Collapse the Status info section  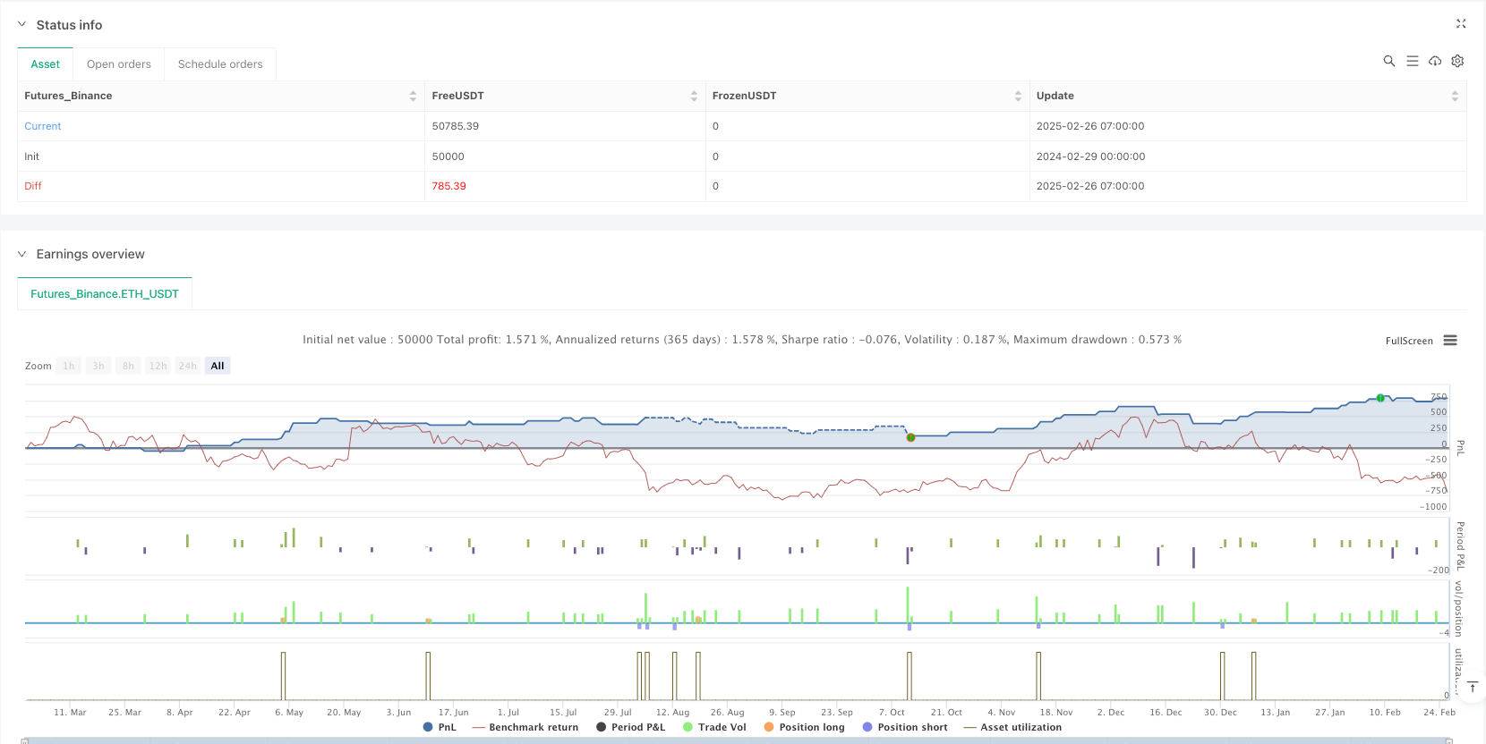click(22, 25)
